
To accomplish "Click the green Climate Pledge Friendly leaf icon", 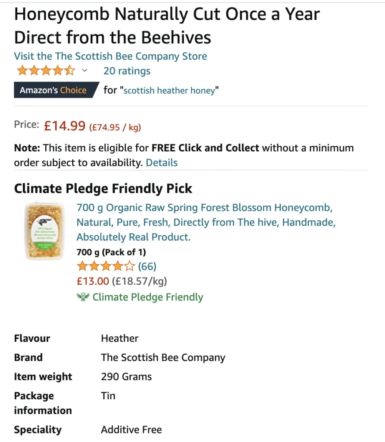I will [82, 297].
